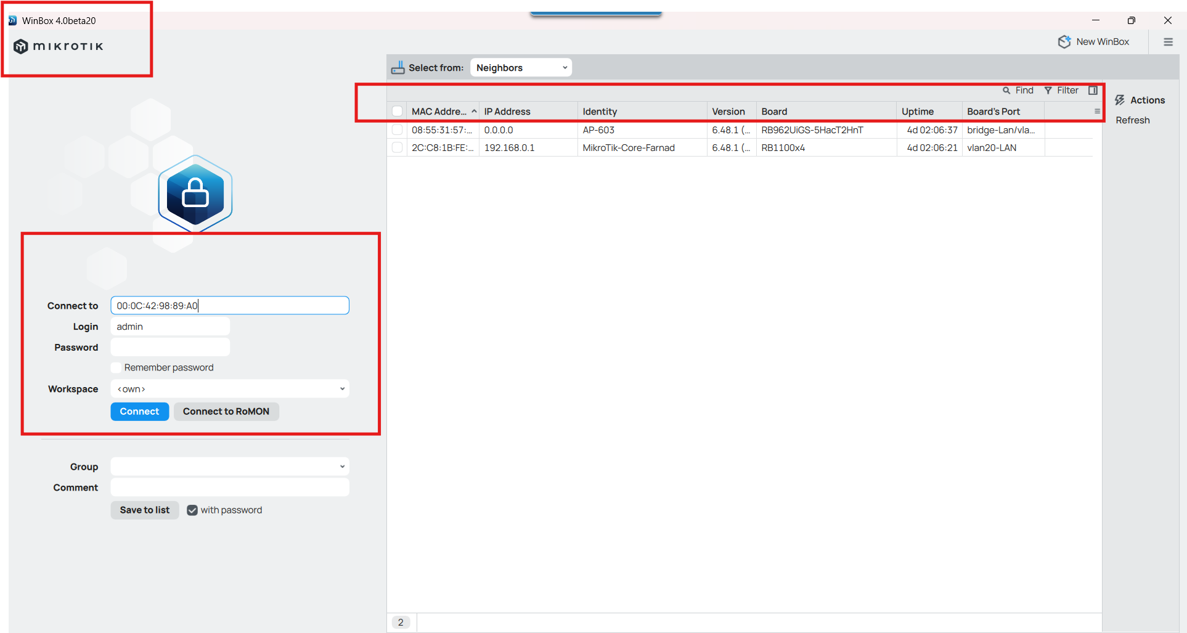Screen dimensions: 1187x633
Task: Click the Login field containing admin
Action: (x=170, y=327)
